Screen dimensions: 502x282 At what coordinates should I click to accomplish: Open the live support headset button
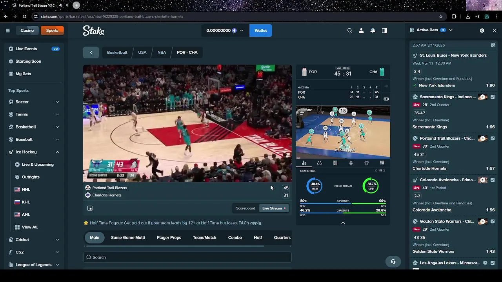pos(393,262)
